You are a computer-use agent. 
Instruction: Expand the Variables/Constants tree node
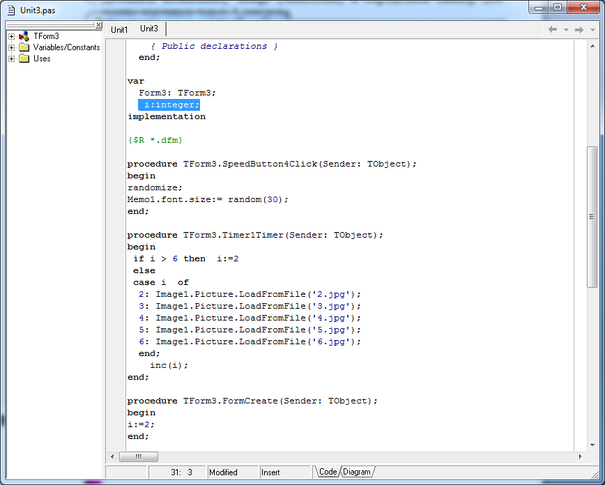12,47
